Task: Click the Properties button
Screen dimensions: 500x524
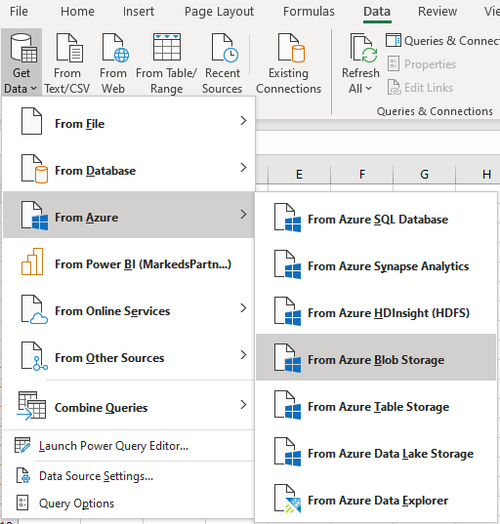Action: click(x=422, y=63)
